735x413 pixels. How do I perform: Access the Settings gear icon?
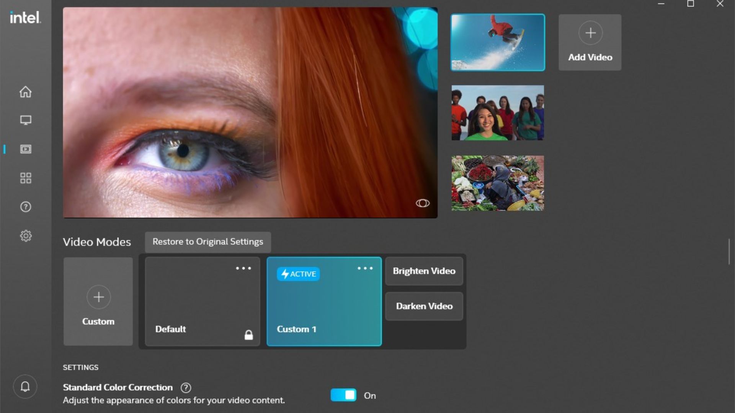25,235
